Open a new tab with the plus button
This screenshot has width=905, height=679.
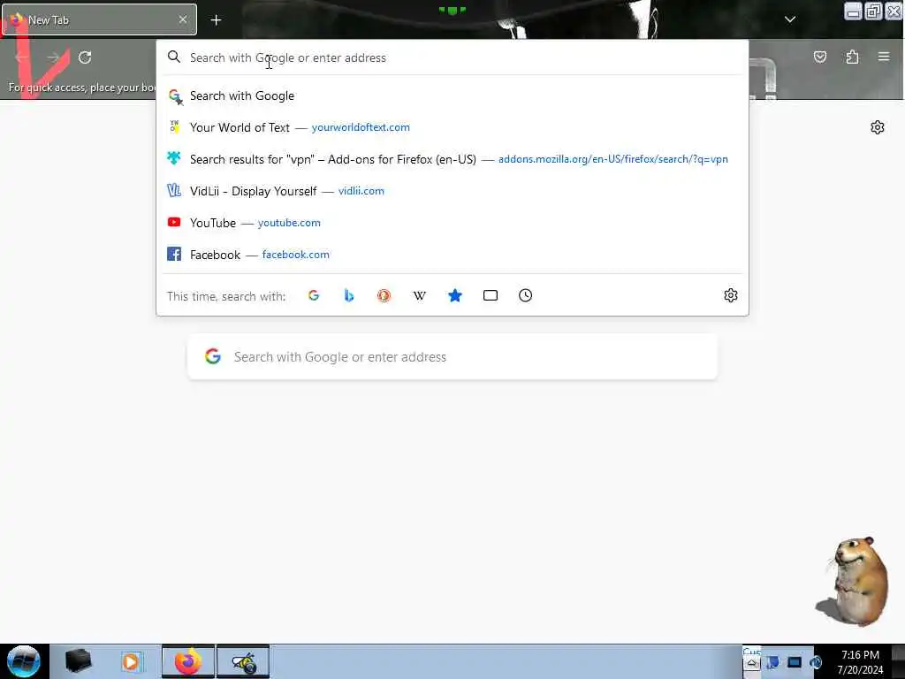coord(216,20)
